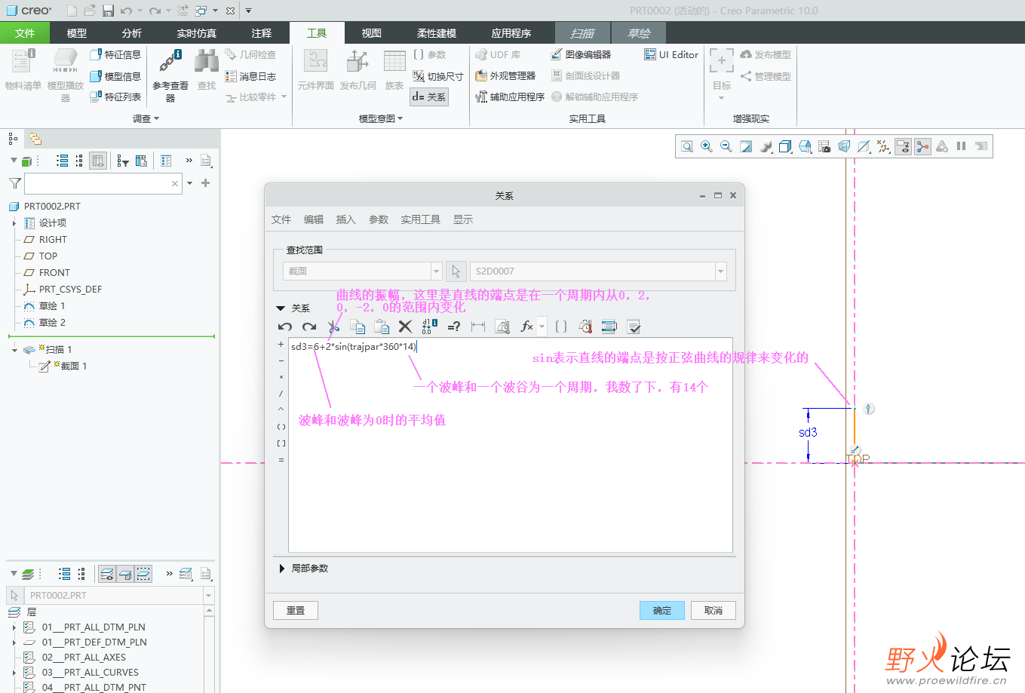The height and width of the screenshot is (693, 1025).
Task: Open UI Editor tool
Action: [671, 54]
